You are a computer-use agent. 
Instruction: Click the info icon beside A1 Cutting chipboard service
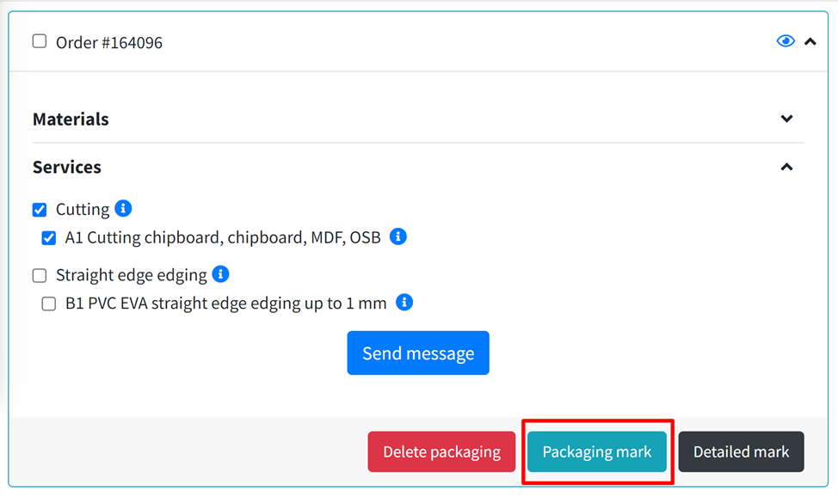[x=397, y=236]
